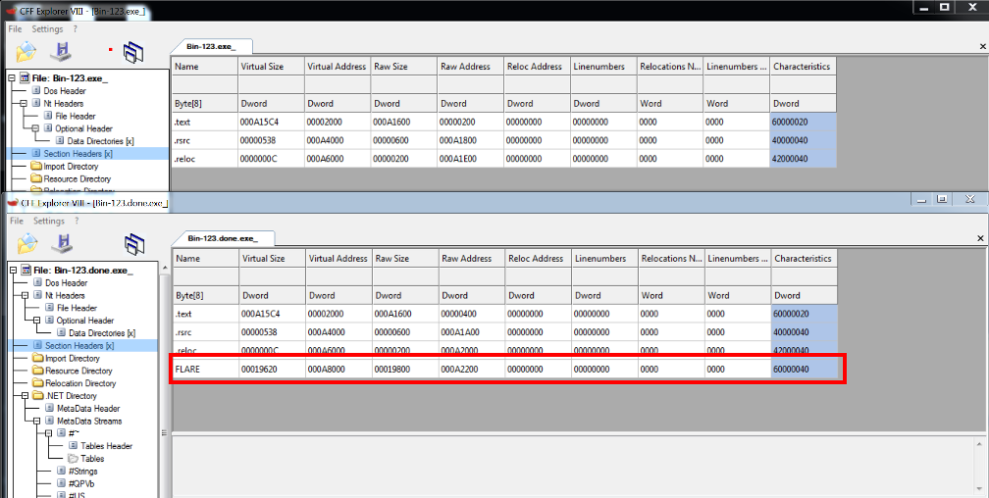This screenshot has height=498, width=989.
Task: Select the Bin-123.exe_ tab in top window
Action: [x=211, y=46]
